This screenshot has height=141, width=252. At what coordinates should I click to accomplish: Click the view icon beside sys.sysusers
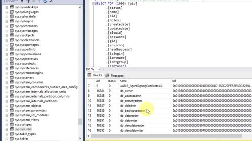[x=12, y=129]
